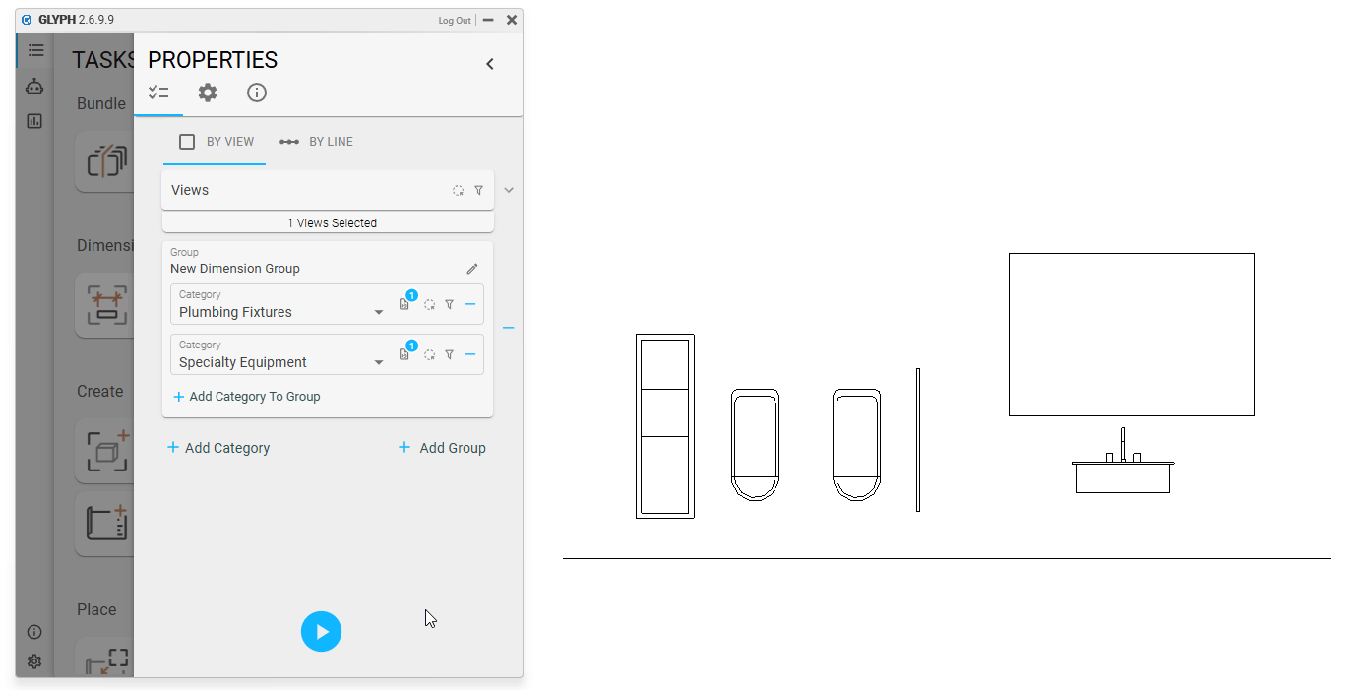The image size is (1364, 690).
Task: Switch to the BY LINE tab
Action: (x=317, y=142)
